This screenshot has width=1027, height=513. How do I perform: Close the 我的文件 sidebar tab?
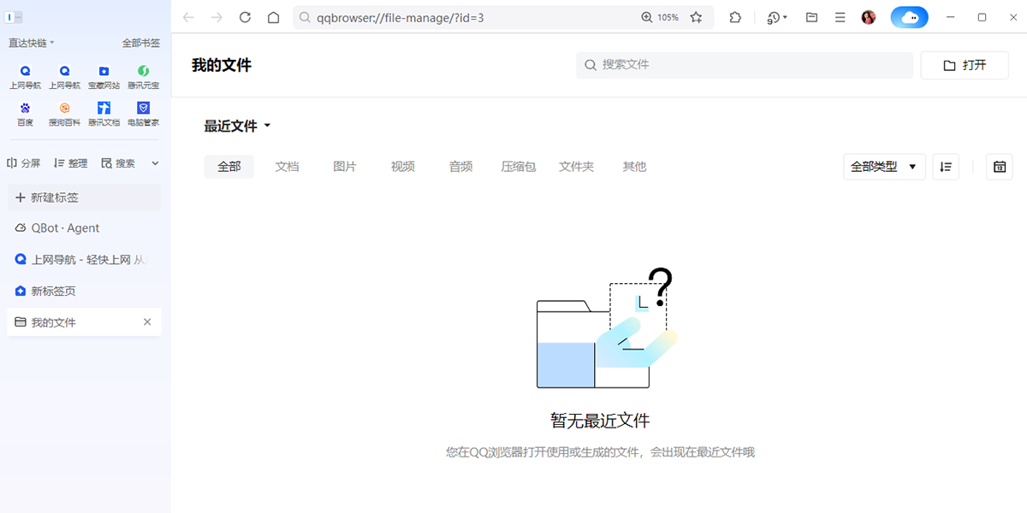(x=147, y=322)
